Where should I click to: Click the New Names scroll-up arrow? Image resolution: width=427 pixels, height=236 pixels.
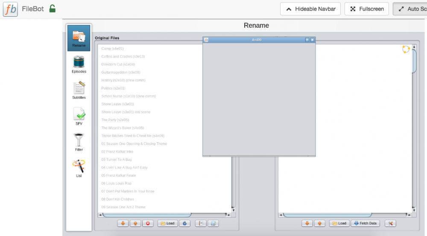414,47
